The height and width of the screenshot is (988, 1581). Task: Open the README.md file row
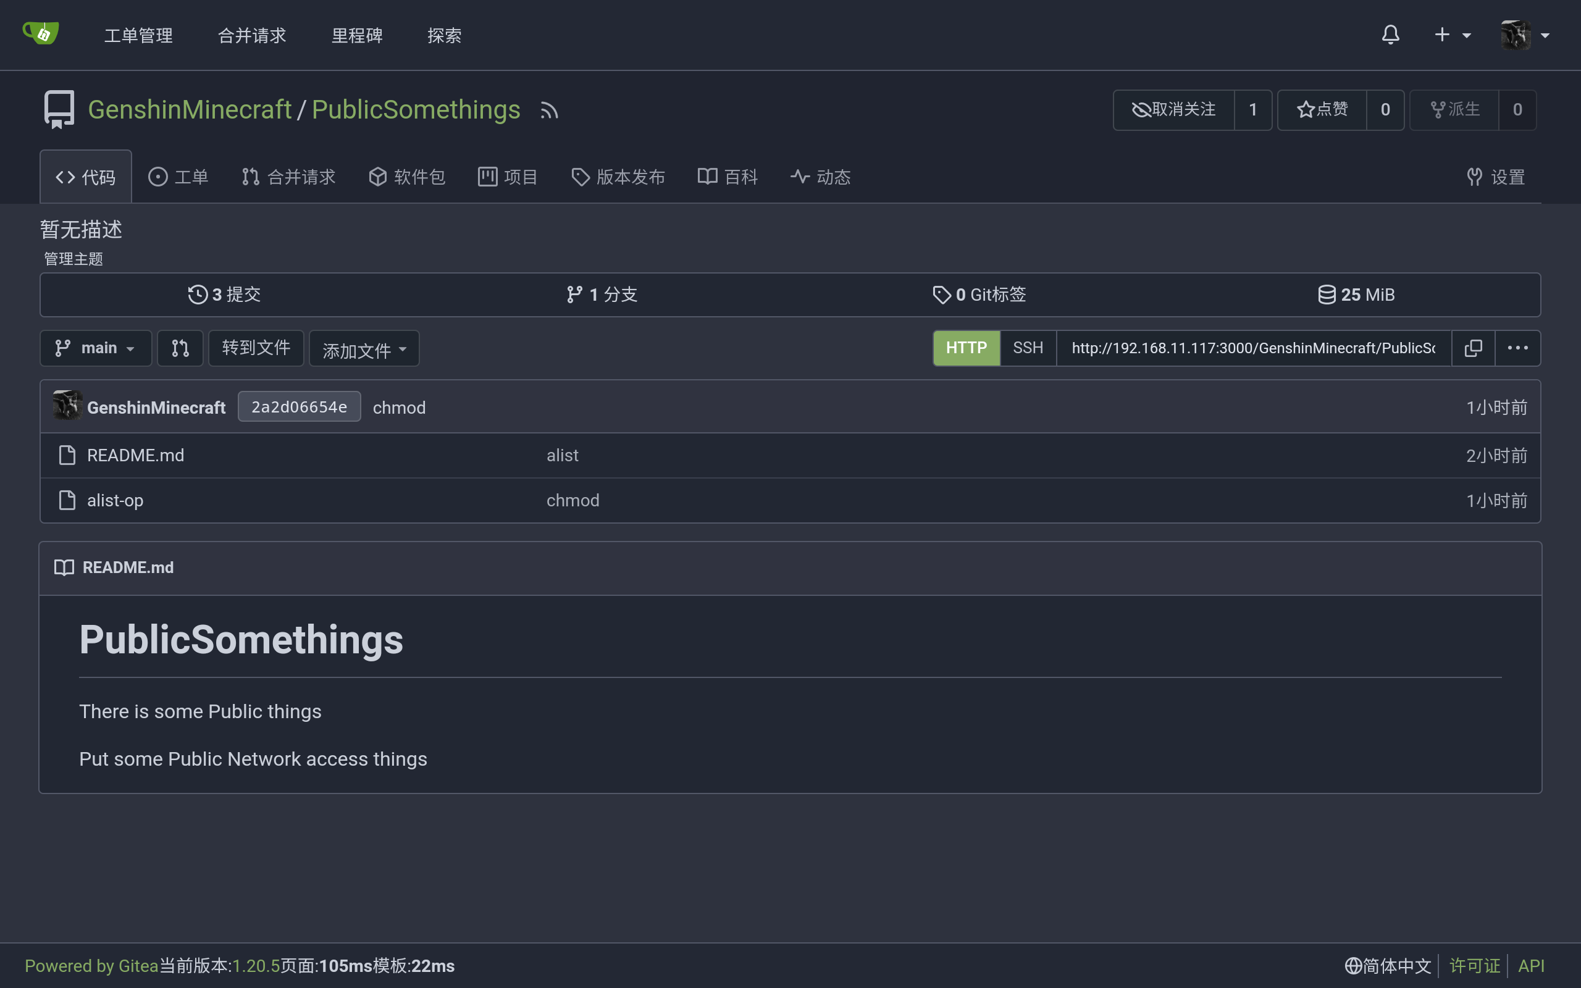pos(790,456)
